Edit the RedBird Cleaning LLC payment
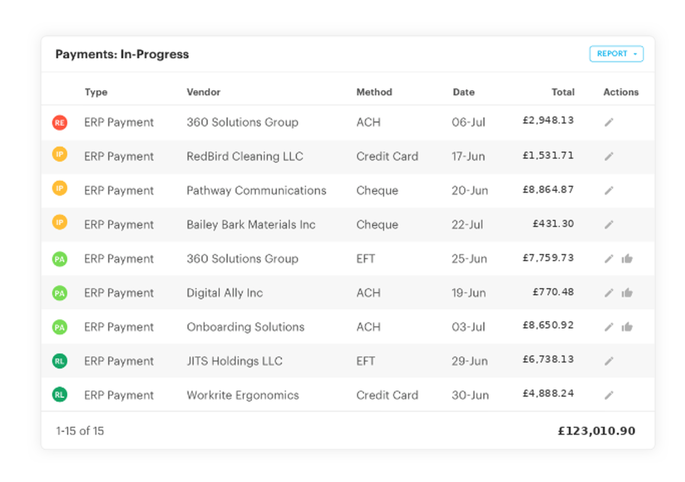Screen dimensions: 685x482 click(609, 156)
